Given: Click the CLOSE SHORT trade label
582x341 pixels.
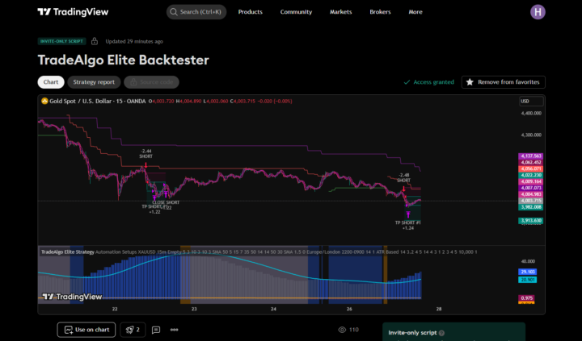Looking at the screenshot, I should (166, 202).
